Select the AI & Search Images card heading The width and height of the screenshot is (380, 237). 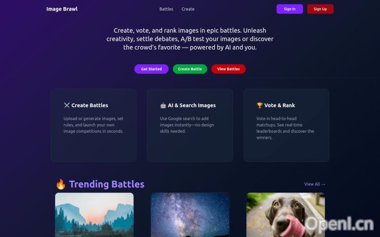[x=192, y=105]
